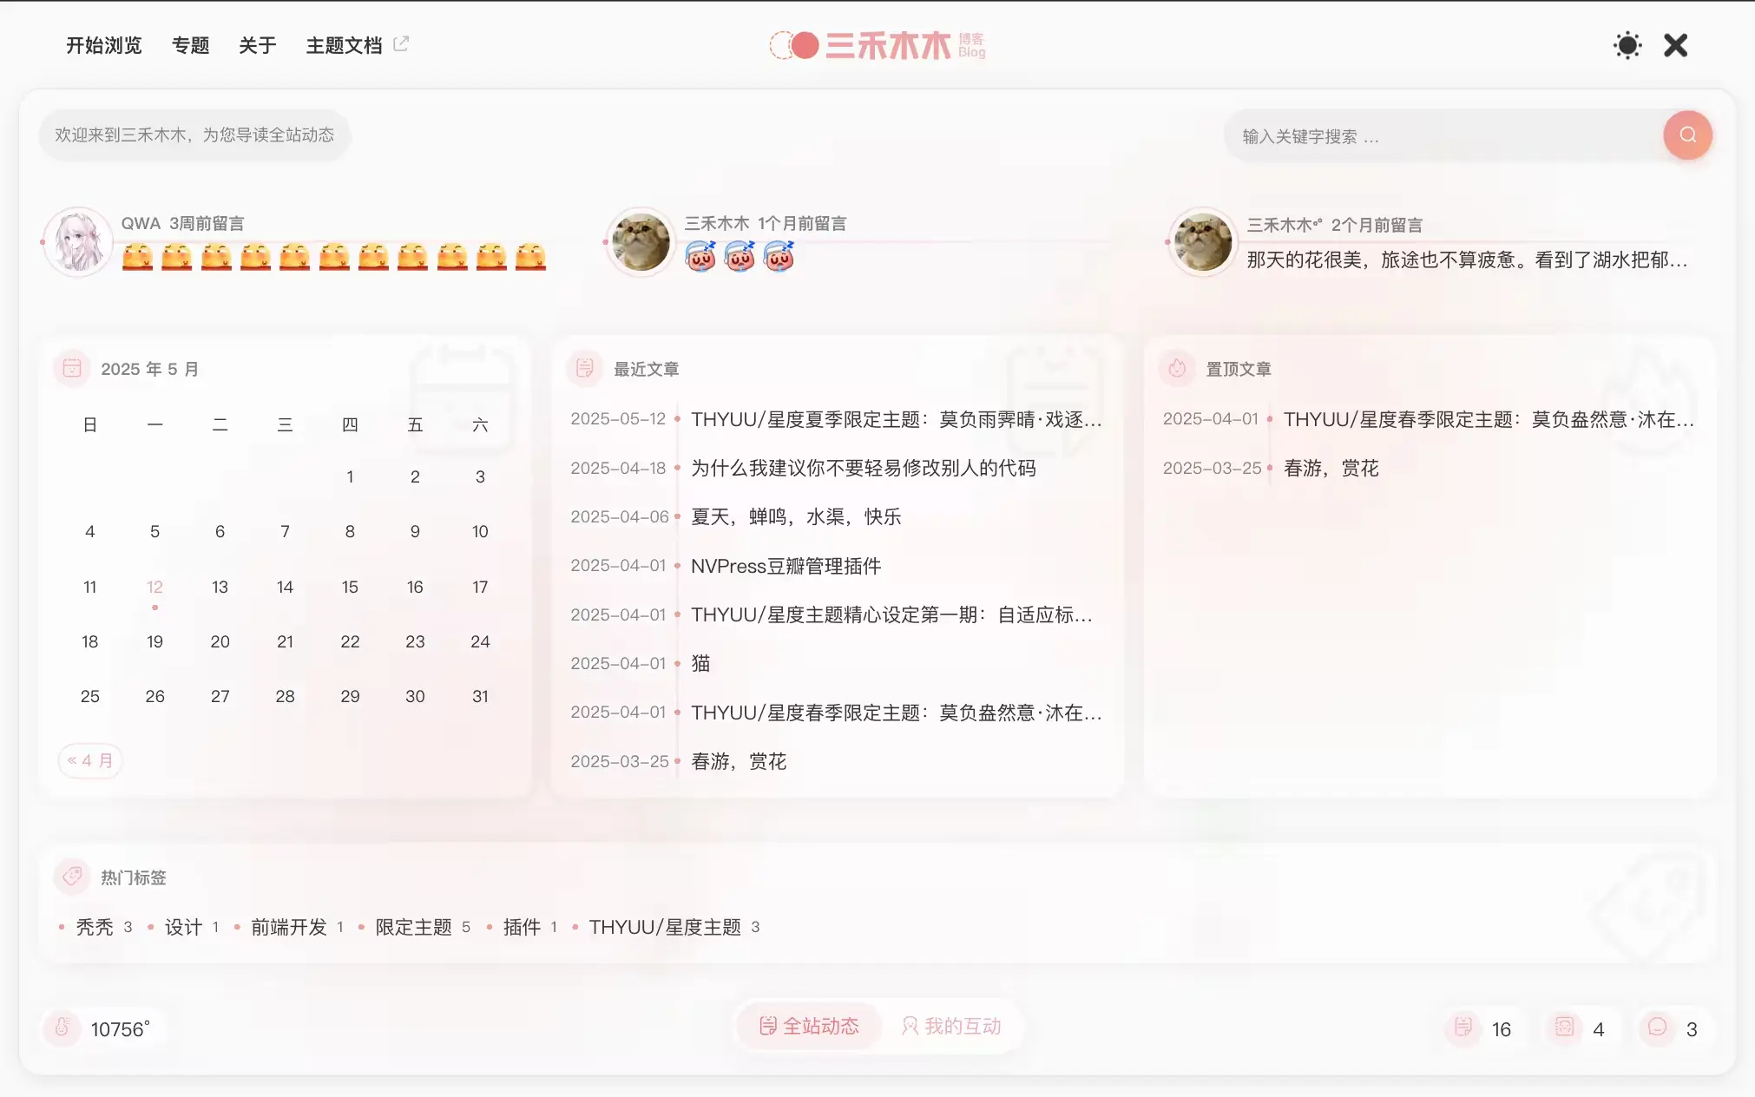
Task: Click the orange search magnifier button
Action: [x=1687, y=135]
